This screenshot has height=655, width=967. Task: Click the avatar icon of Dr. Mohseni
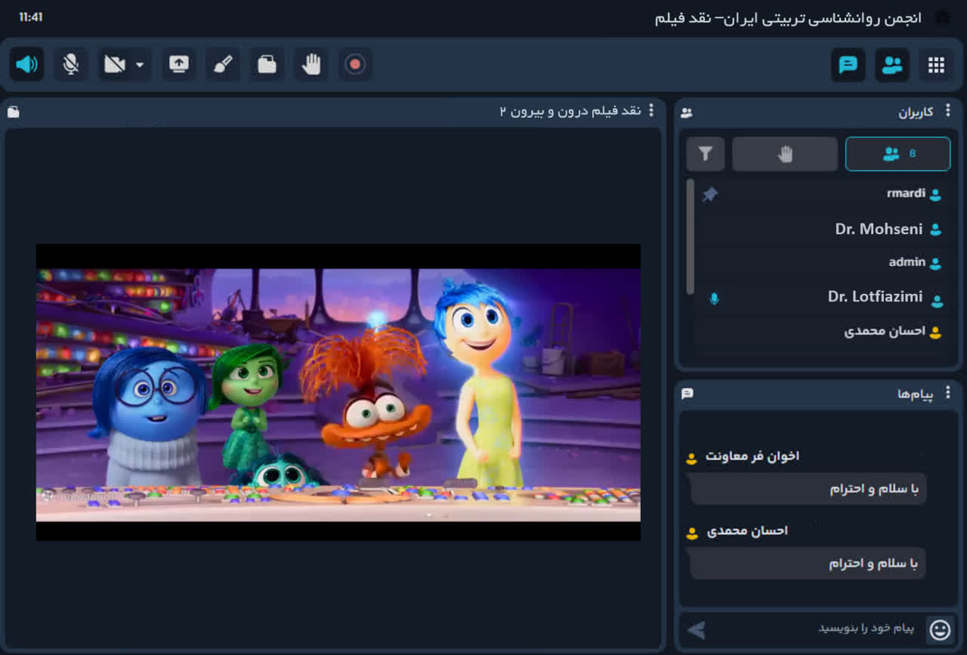pos(935,230)
